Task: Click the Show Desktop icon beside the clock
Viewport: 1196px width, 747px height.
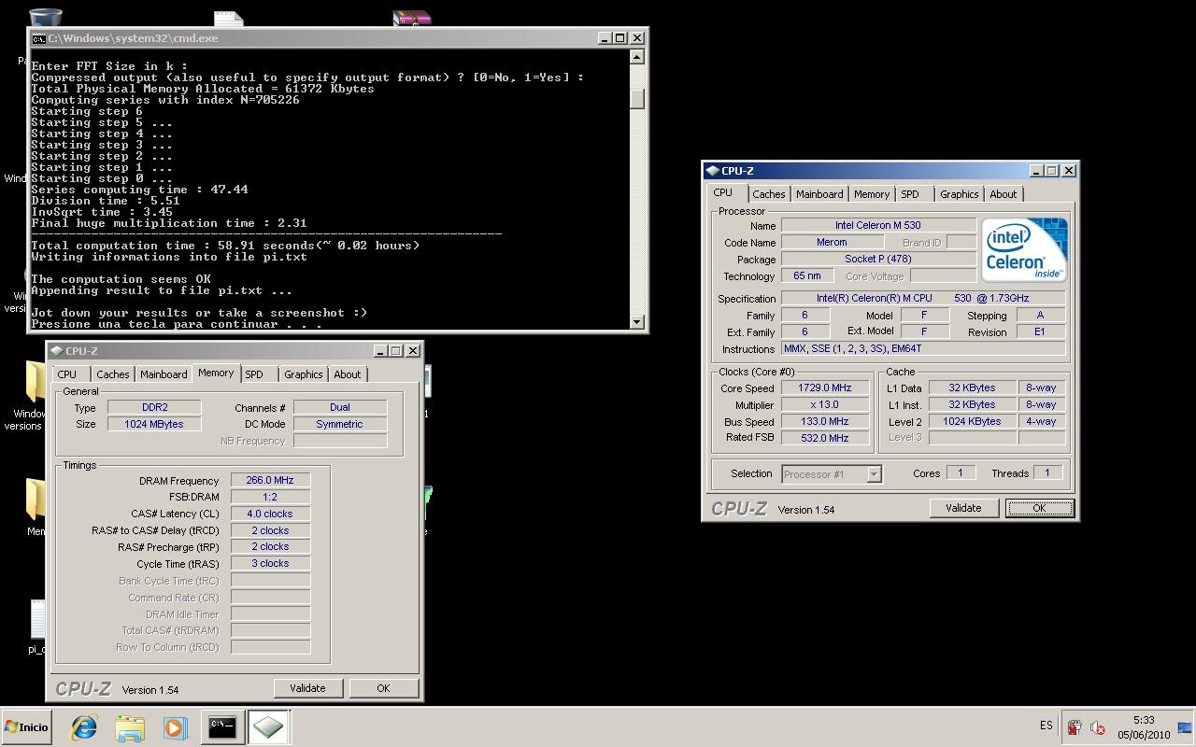Action: click(x=1185, y=727)
